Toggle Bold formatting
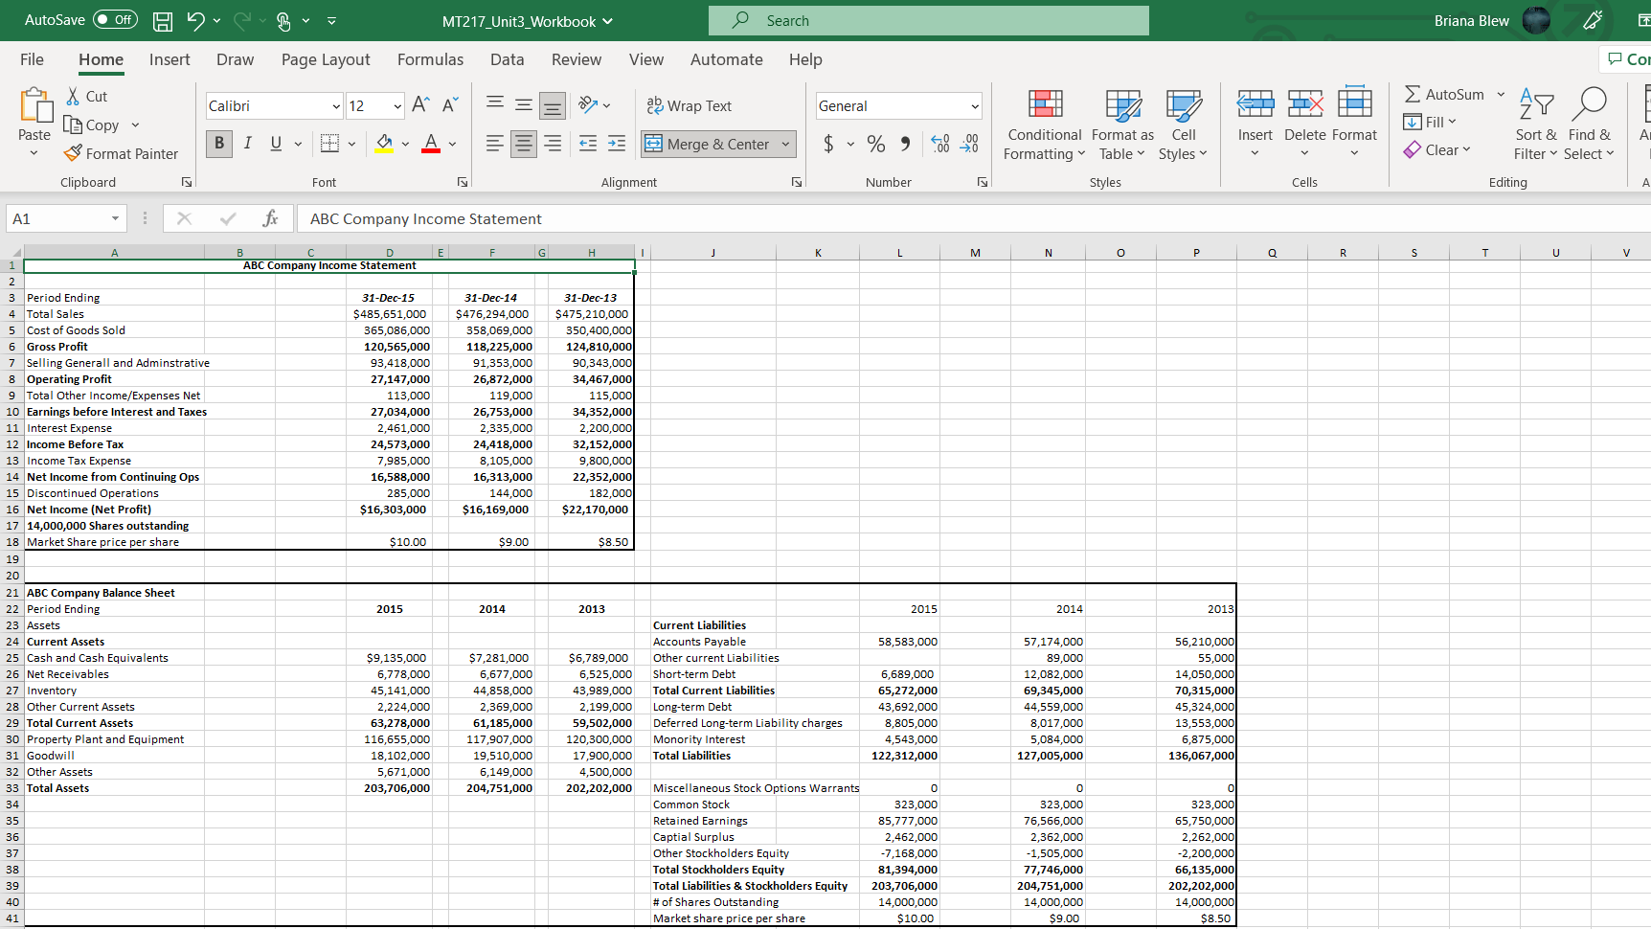The height and width of the screenshot is (929, 1651). coord(219,144)
